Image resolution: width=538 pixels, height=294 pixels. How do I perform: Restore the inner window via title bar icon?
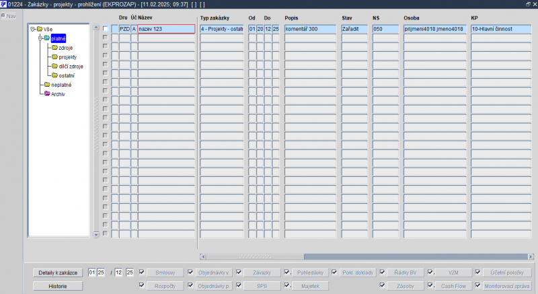(x=529, y=4)
